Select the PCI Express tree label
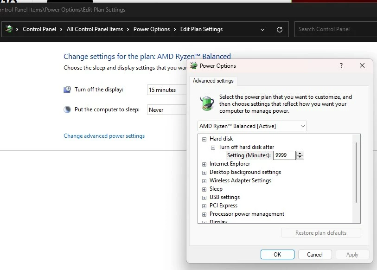Screen dimensions: 377x270 click(x=224, y=206)
